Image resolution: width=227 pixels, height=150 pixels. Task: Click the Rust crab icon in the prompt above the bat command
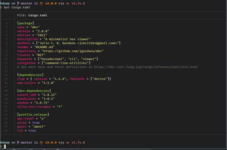click(68, 3)
